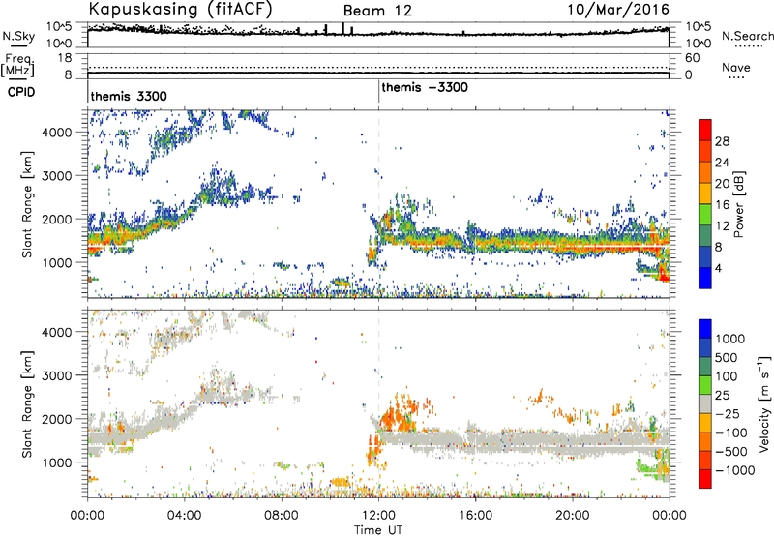Click the '04:00' time axis label
The height and width of the screenshot is (536, 774).
185,515
